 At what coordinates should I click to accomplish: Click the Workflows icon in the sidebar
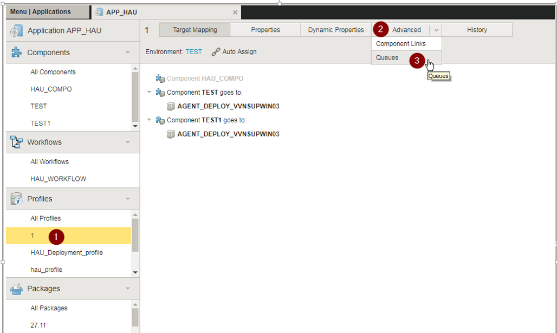pyautogui.click(x=16, y=142)
